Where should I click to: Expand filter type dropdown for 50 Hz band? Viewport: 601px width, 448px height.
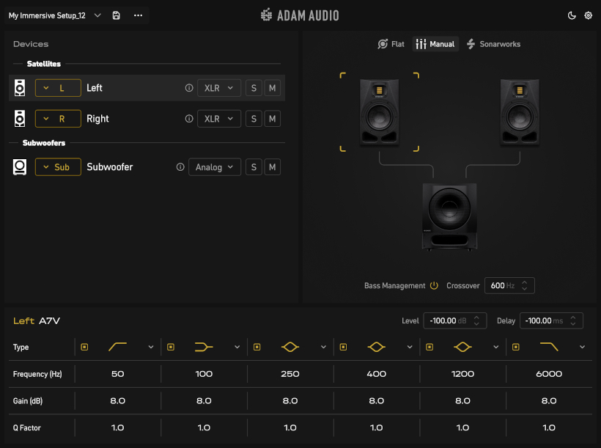point(151,347)
